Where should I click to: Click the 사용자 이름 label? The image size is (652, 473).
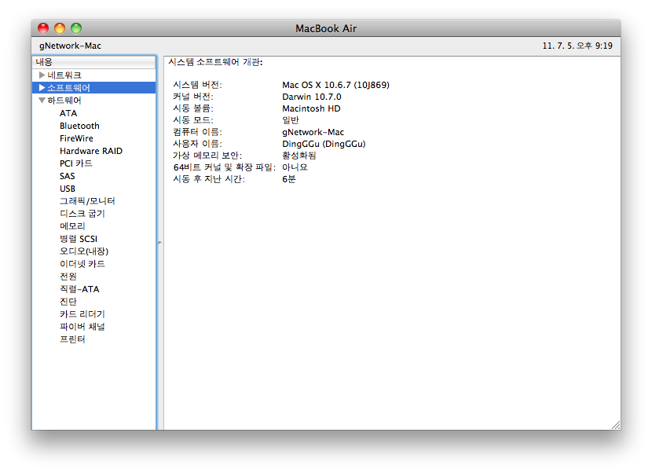coord(197,144)
